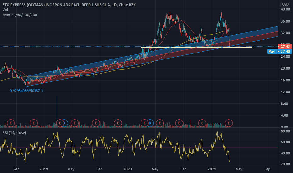Select the yellow horizontal support line
This screenshot has height=173, width=293.
196,48
